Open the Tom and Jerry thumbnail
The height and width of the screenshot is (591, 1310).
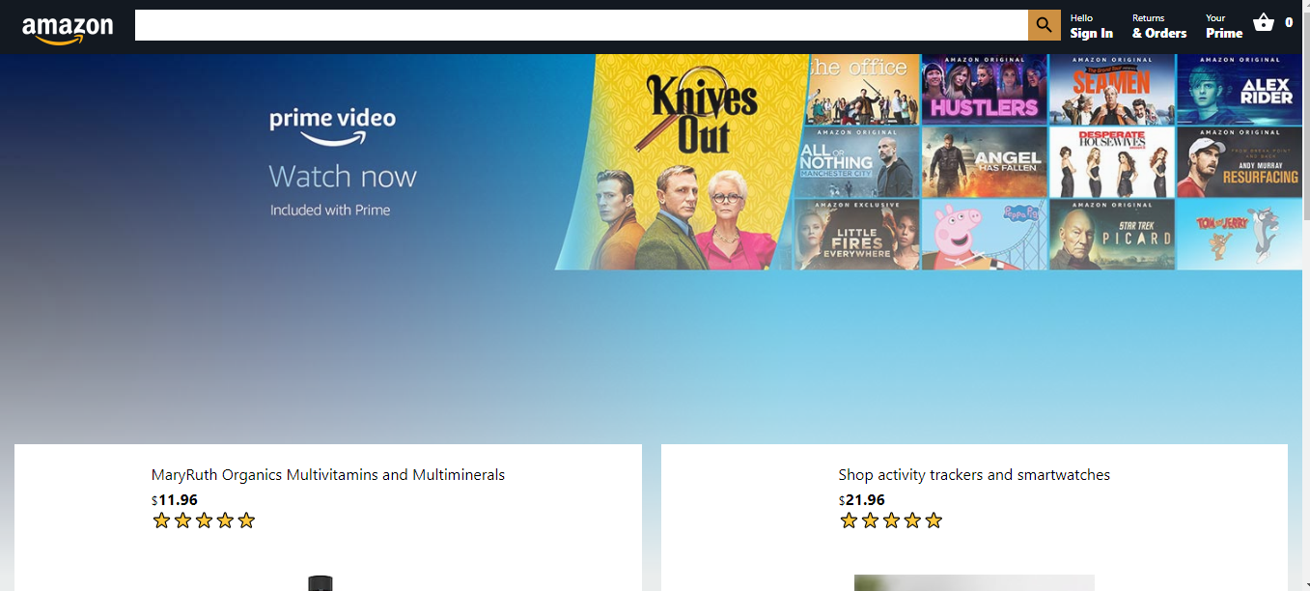click(1240, 235)
